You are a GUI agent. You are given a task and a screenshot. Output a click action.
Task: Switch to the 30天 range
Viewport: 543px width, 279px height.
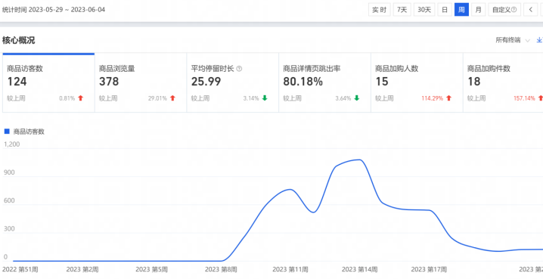424,10
